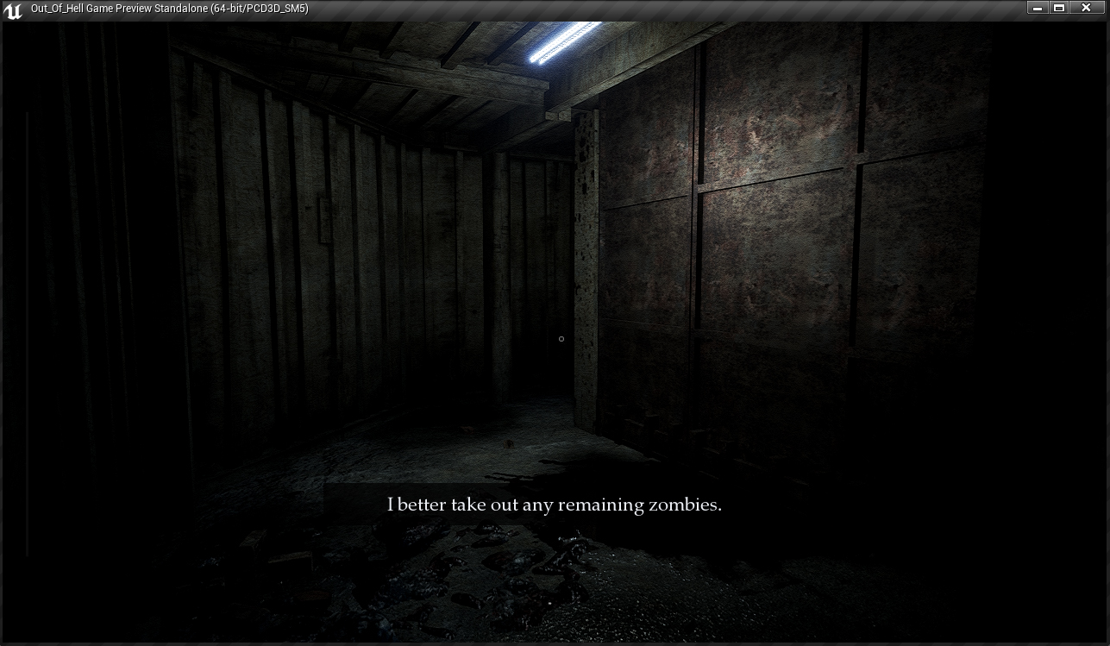Close the Out_Of_Hell game preview
The width and height of the screenshot is (1110, 646).
(1087, 8)
